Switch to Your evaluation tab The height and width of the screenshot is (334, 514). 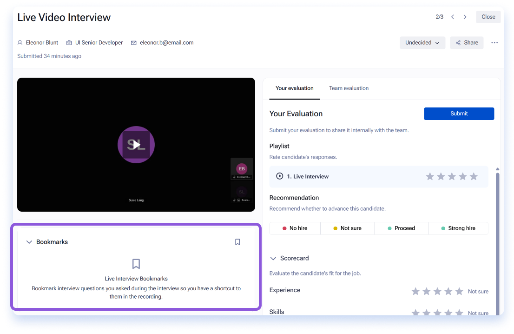[x=294, y=88]
